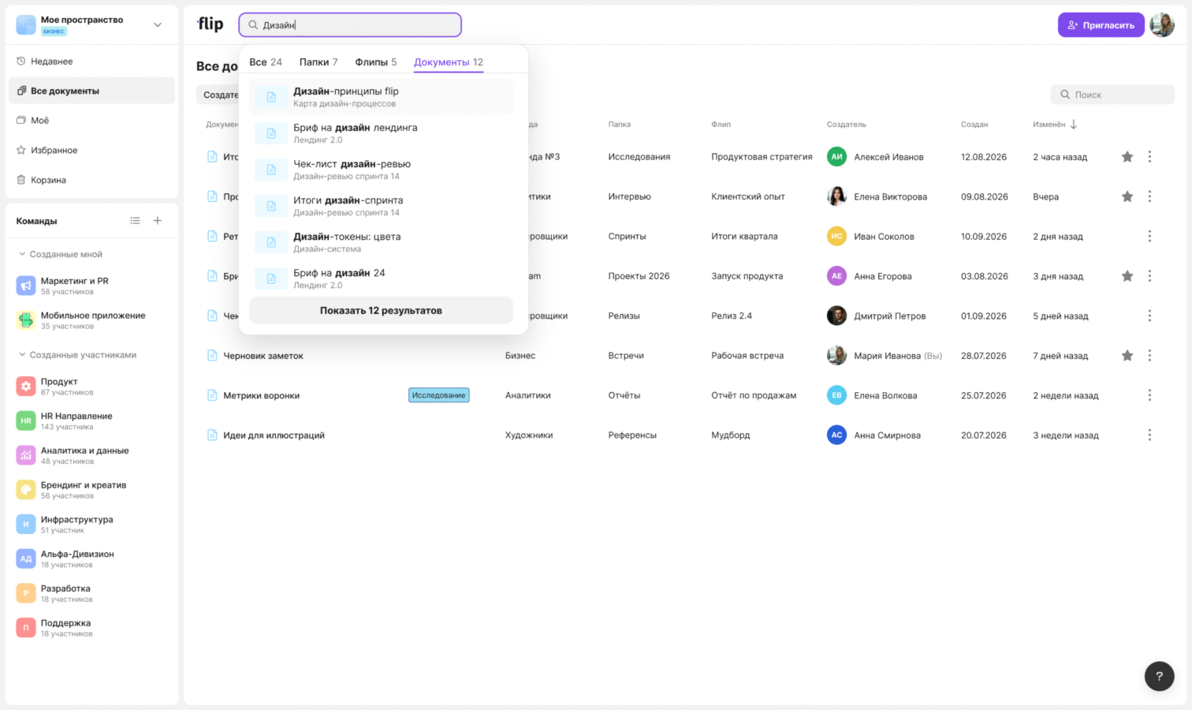Open Итоги дизайн-спринта search result
This screenshot has width=1192, height=710.
click(381, 206)
